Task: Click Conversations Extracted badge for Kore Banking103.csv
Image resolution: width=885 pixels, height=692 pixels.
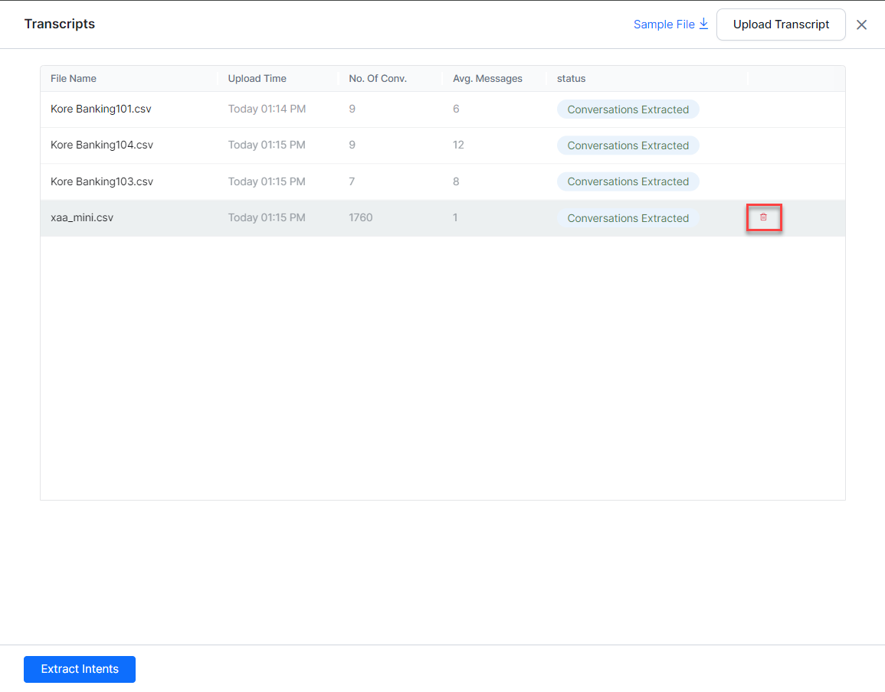Action: pyautogui.click(x=628, y=181)
